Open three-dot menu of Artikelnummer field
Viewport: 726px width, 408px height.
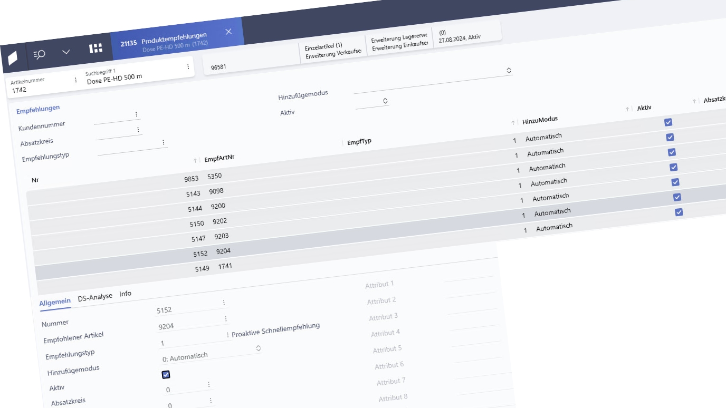point(75,80)
